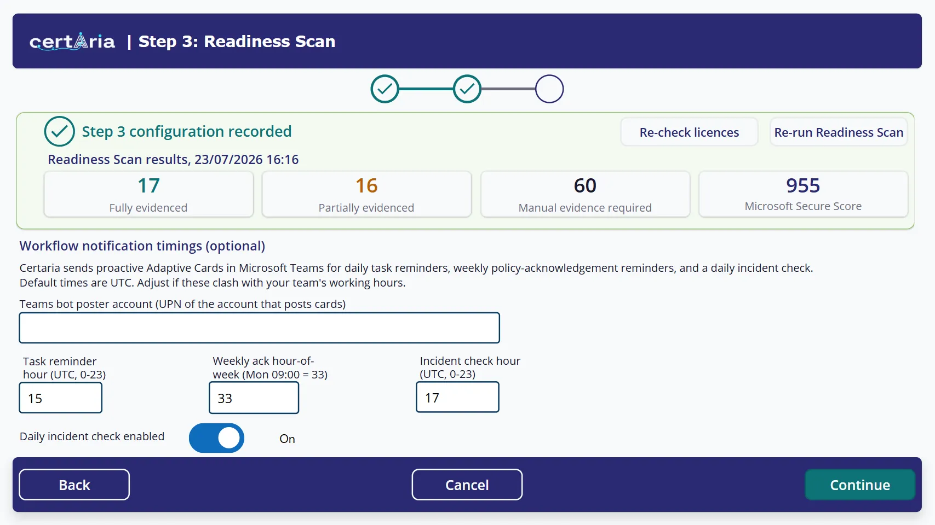Proceed with the Continue button

click(x=860, y=485)
